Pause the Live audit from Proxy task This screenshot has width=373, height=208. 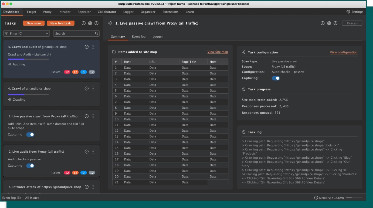pyautogui.click(x=86, y=152)
